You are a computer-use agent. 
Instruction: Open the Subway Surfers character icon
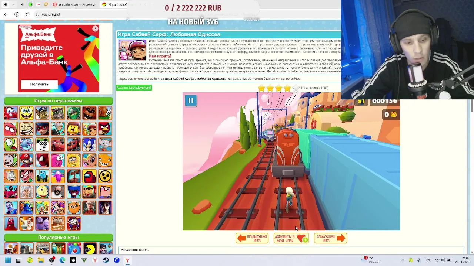(89, 129)
